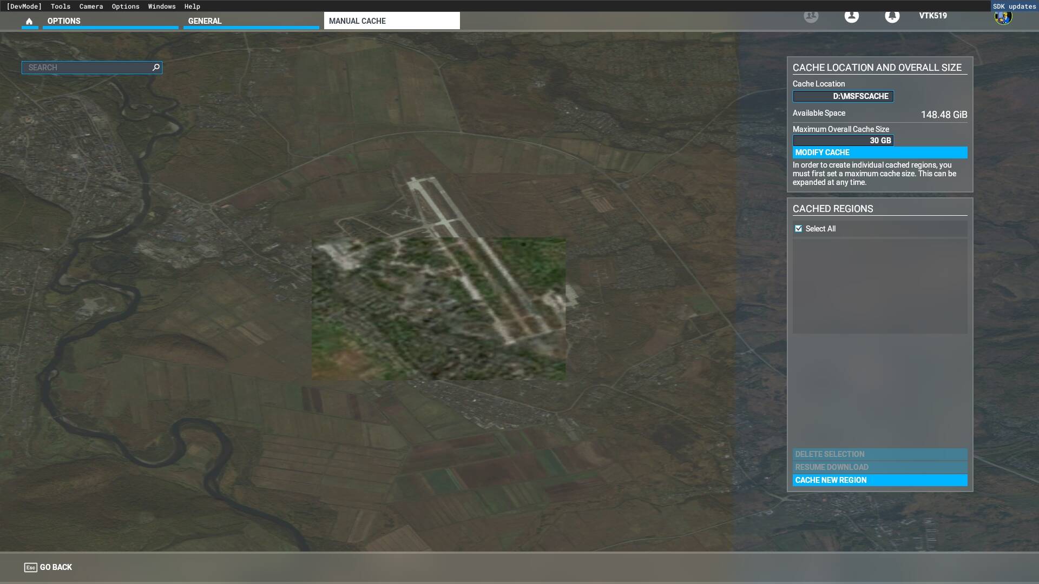Click the RESUME DOWNLOAD button
1039x584 pixels.
880,467
